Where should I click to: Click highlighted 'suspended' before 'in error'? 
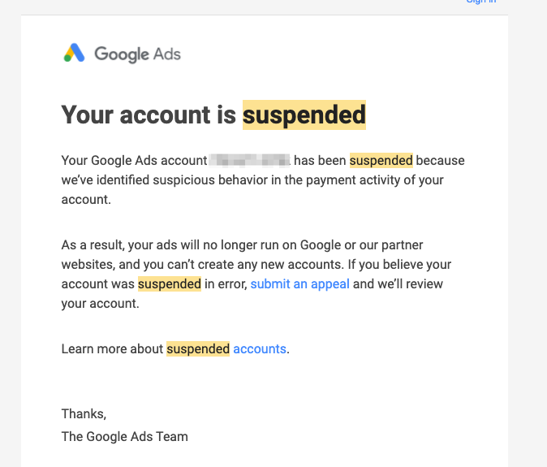[170, 283]
